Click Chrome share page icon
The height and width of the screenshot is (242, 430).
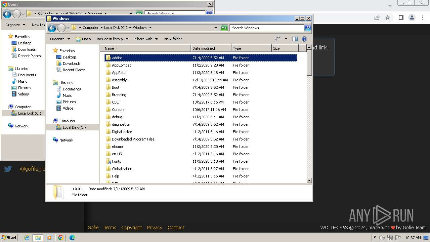pos(377,17)
